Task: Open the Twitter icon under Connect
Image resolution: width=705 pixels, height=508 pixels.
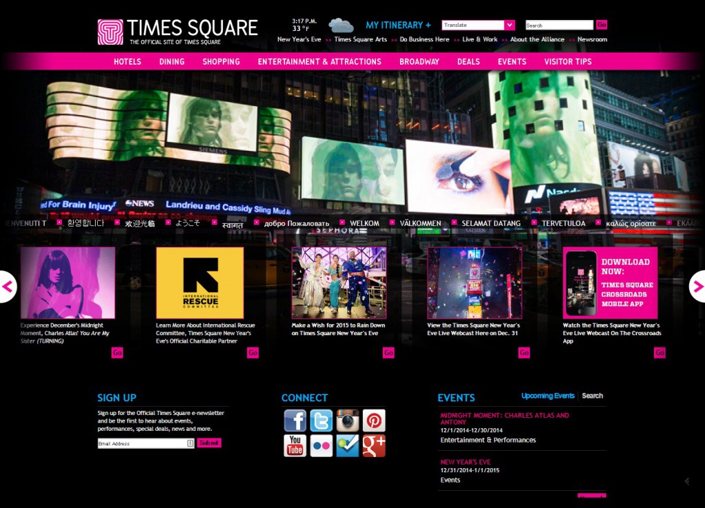Action: 321,421
